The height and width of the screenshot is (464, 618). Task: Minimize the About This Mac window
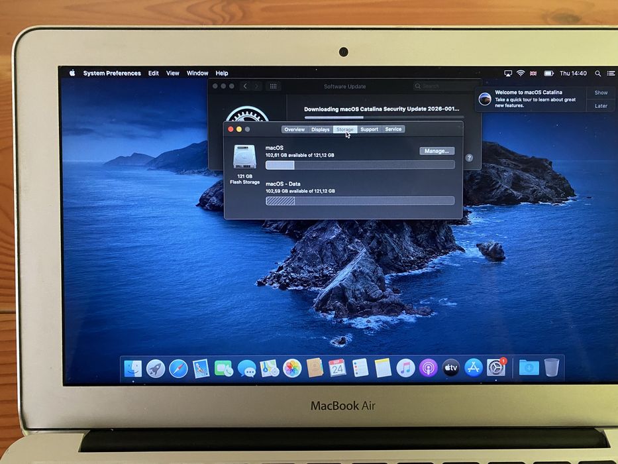pos(239,129)
